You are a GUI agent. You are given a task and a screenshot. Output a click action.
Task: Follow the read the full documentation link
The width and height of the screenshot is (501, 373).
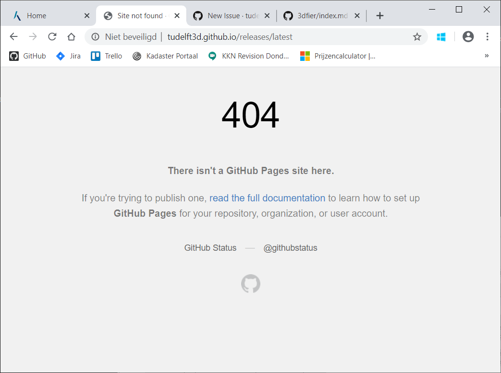(267, 198)
